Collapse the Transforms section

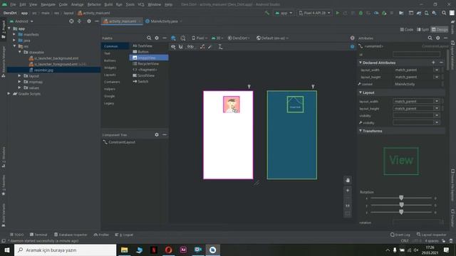pos(361,131)
